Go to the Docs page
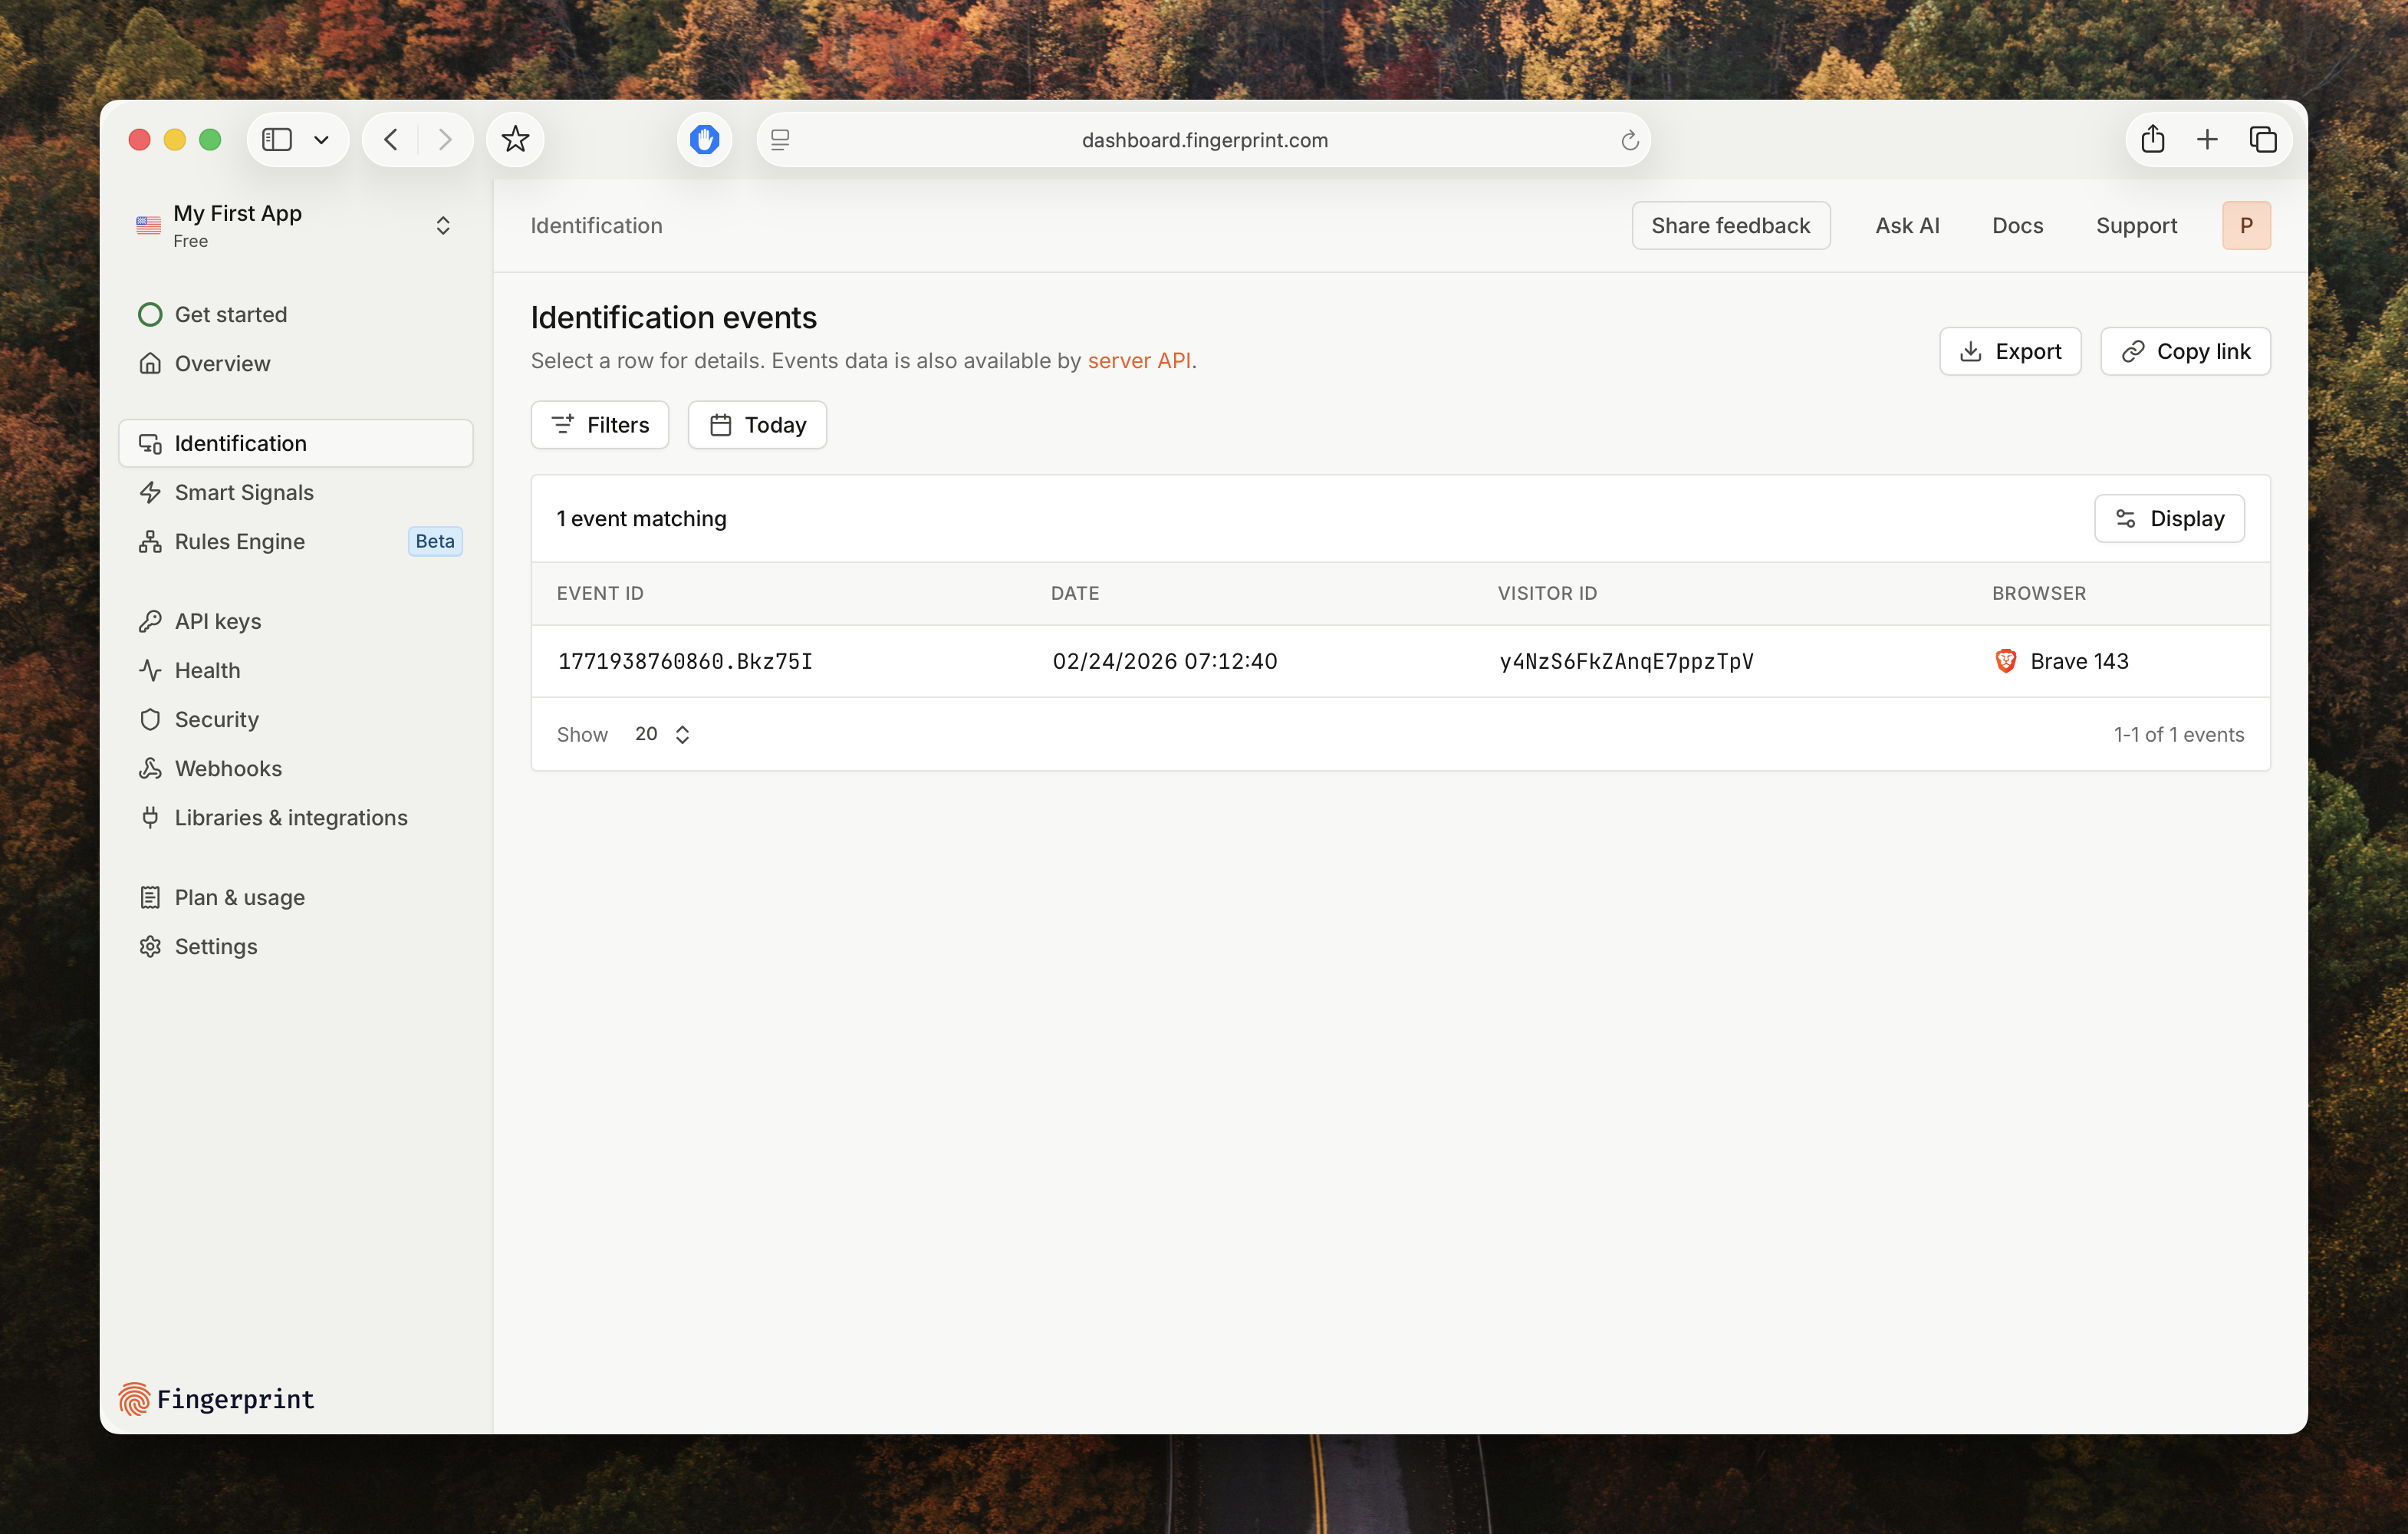 [2017, 225]
